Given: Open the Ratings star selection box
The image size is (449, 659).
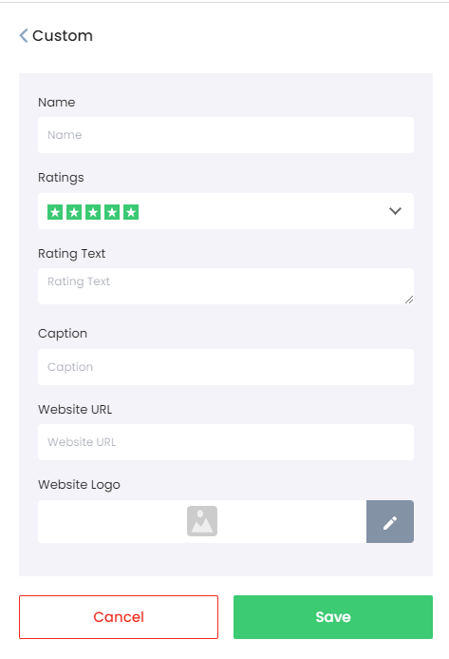Looking at the screenshot, I should [226, 211].
